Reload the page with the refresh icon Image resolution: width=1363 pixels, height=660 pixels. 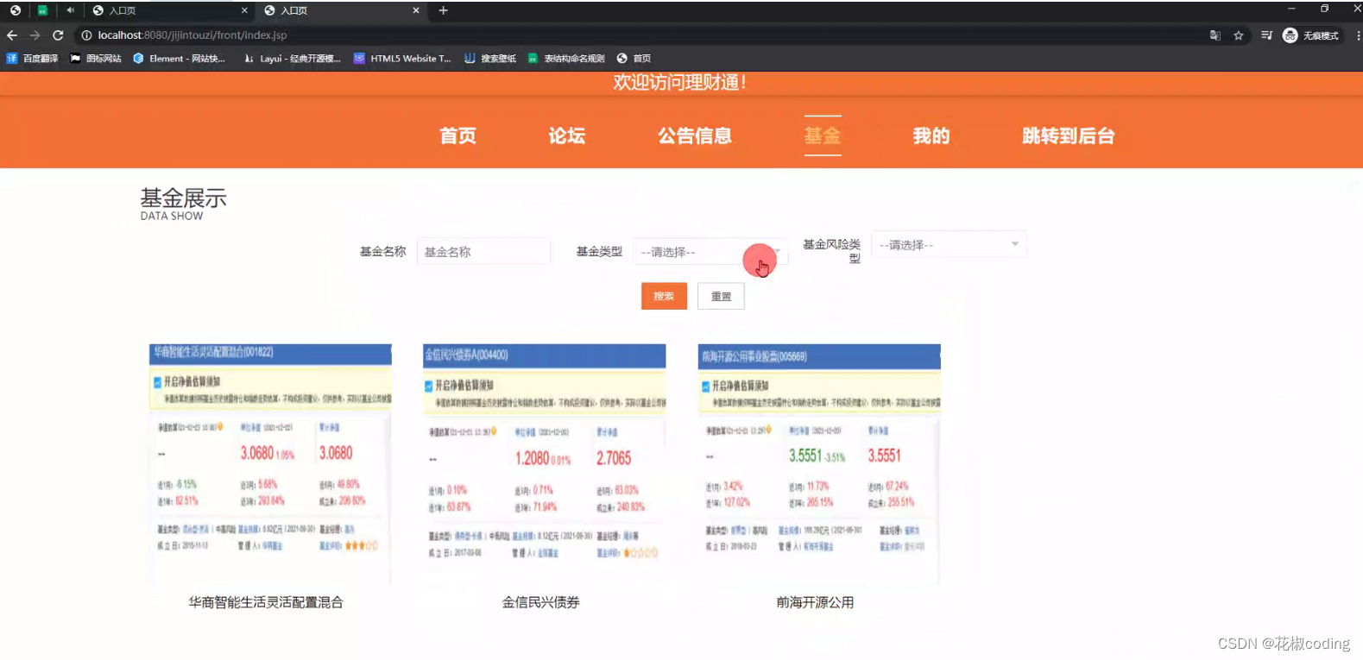coord(58,35)
